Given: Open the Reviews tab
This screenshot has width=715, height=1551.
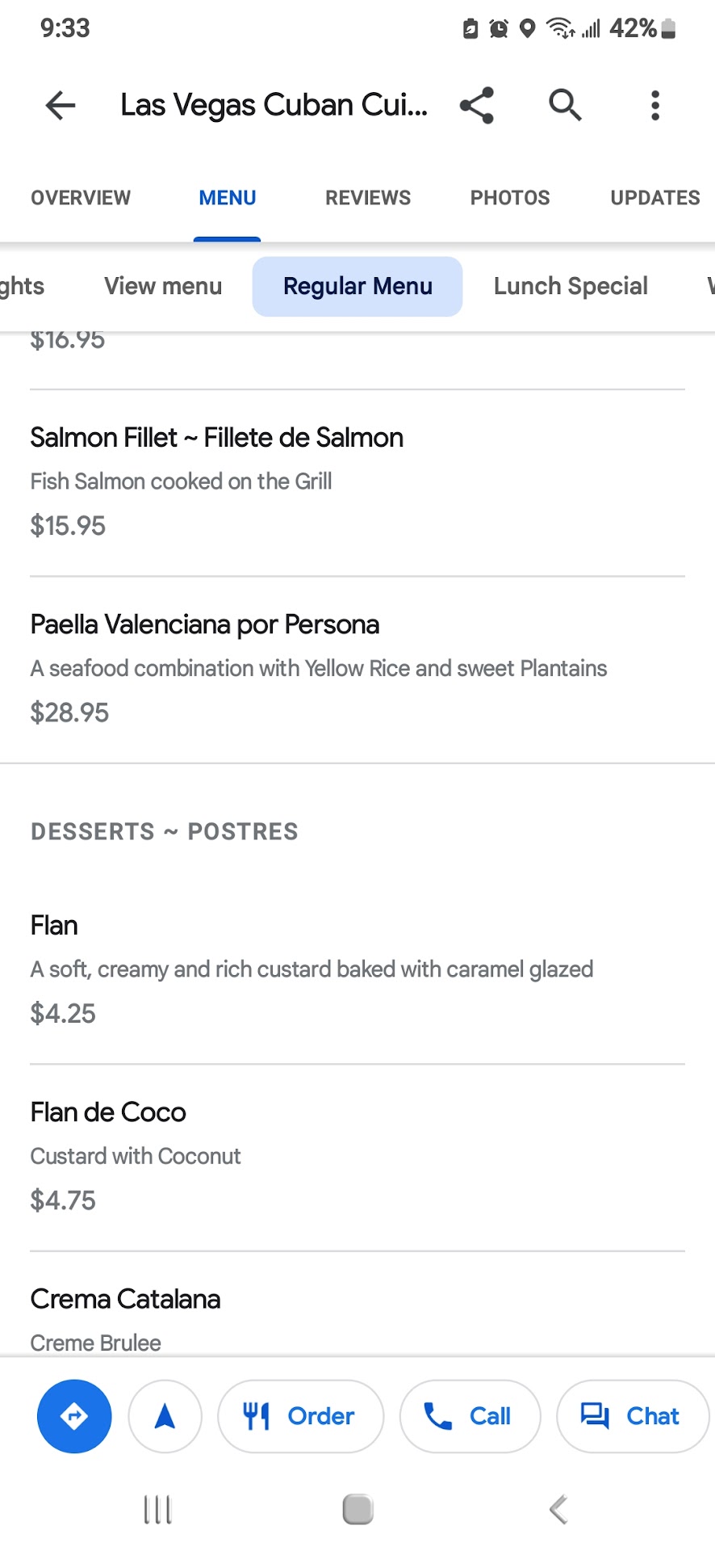Looking at the screenshot, I should coord(368,198).
